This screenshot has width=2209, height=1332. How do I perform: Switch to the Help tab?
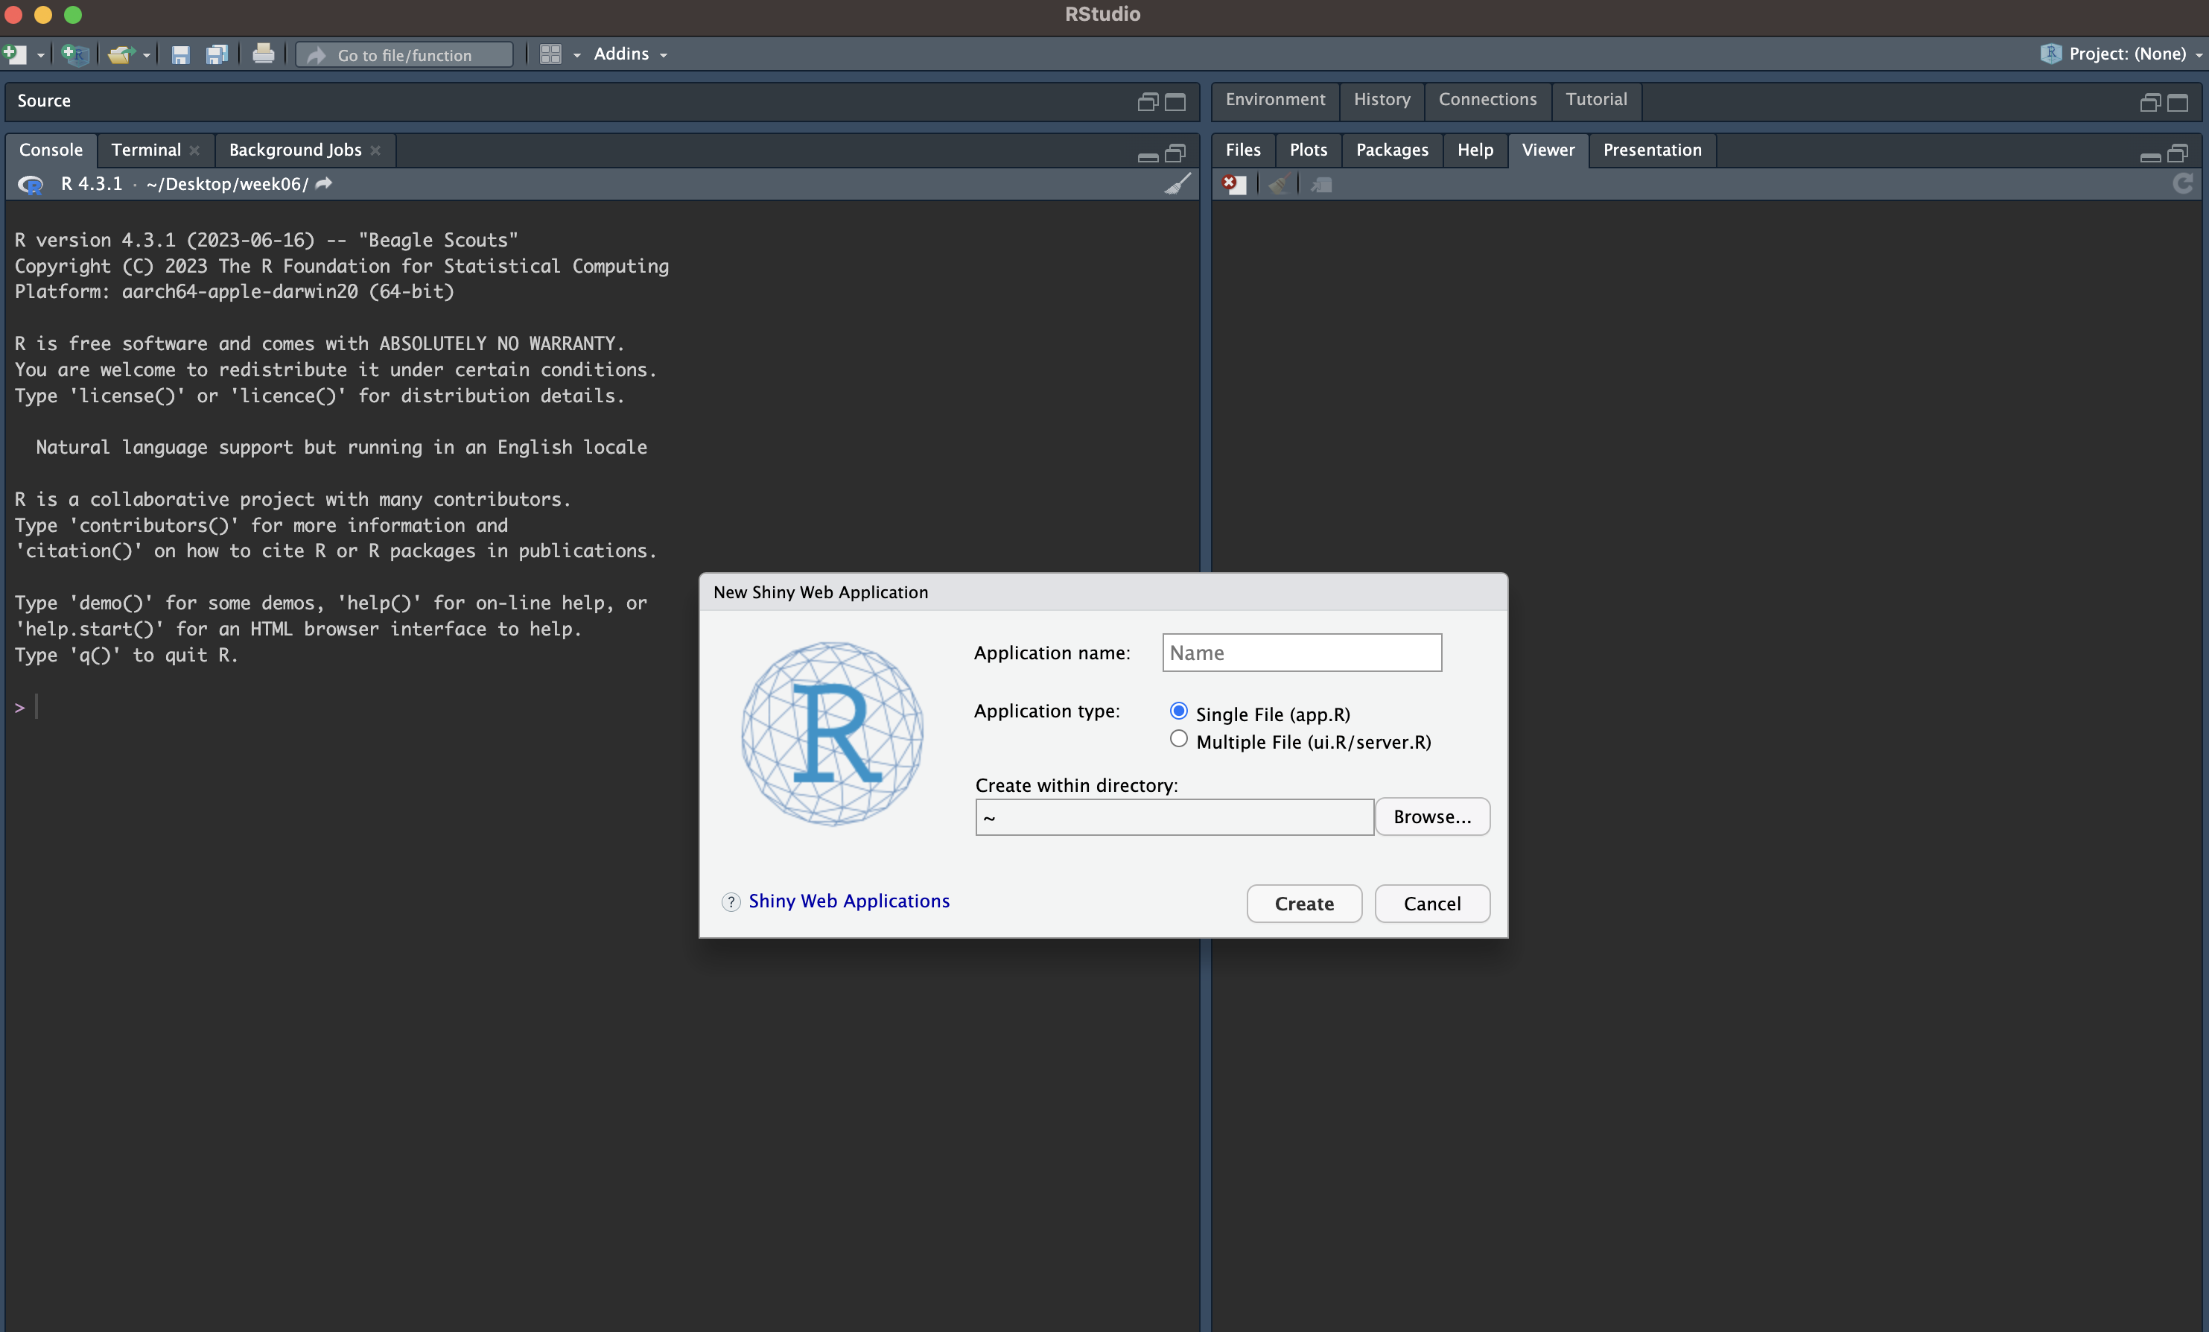point(1475,150)
